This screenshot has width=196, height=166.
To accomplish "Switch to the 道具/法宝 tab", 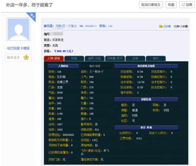I will click(95, 58).
